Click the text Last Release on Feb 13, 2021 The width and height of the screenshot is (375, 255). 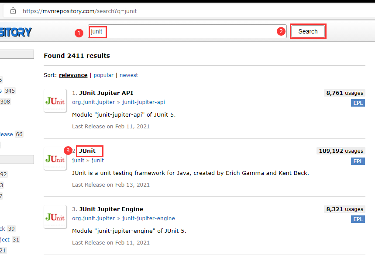111,185
